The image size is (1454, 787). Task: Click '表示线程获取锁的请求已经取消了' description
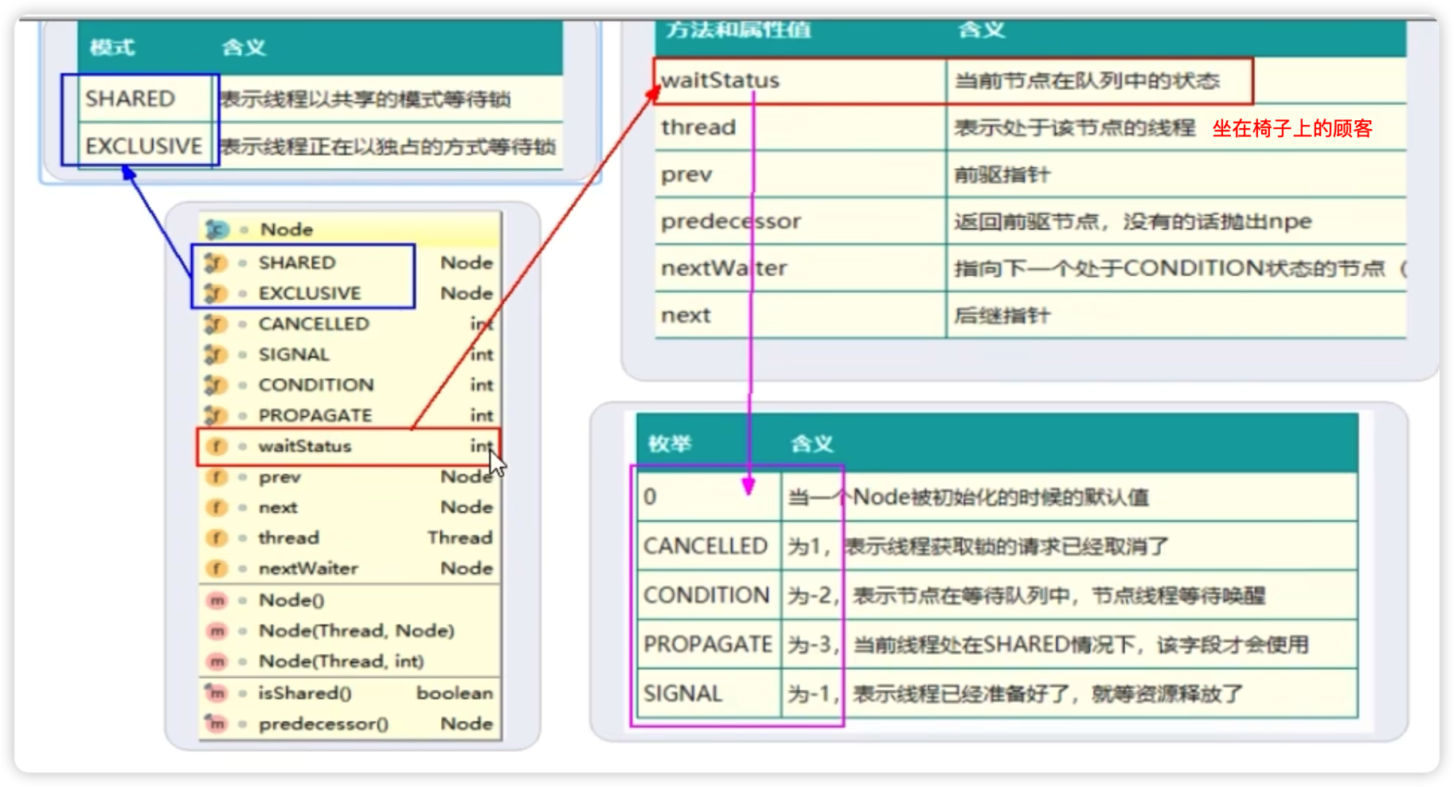(x=1006, y=546)
